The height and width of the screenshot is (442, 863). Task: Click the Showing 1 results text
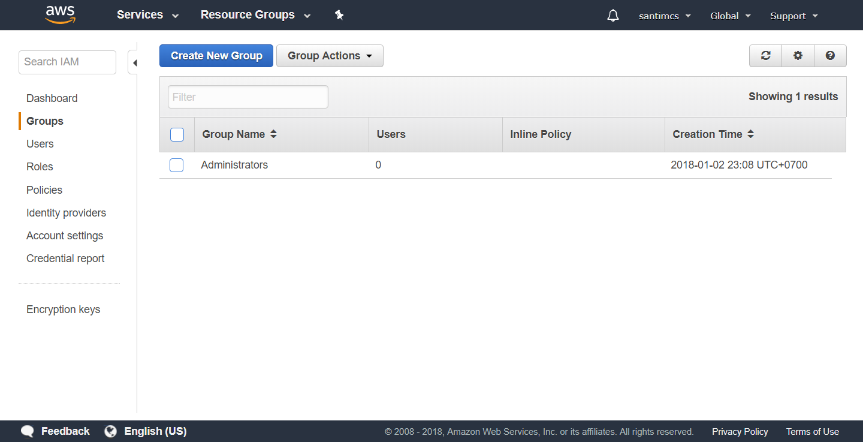793,97
